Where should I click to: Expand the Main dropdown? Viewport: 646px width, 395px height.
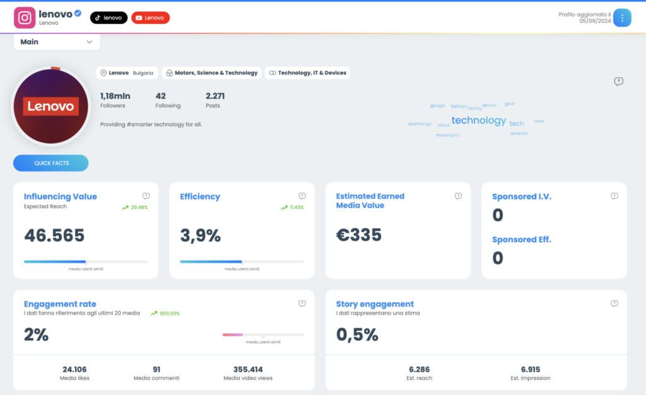(x=57, y=42)
